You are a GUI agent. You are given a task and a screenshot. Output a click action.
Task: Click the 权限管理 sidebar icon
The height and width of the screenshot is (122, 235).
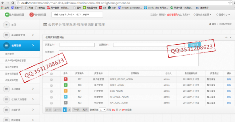point(7,45)
